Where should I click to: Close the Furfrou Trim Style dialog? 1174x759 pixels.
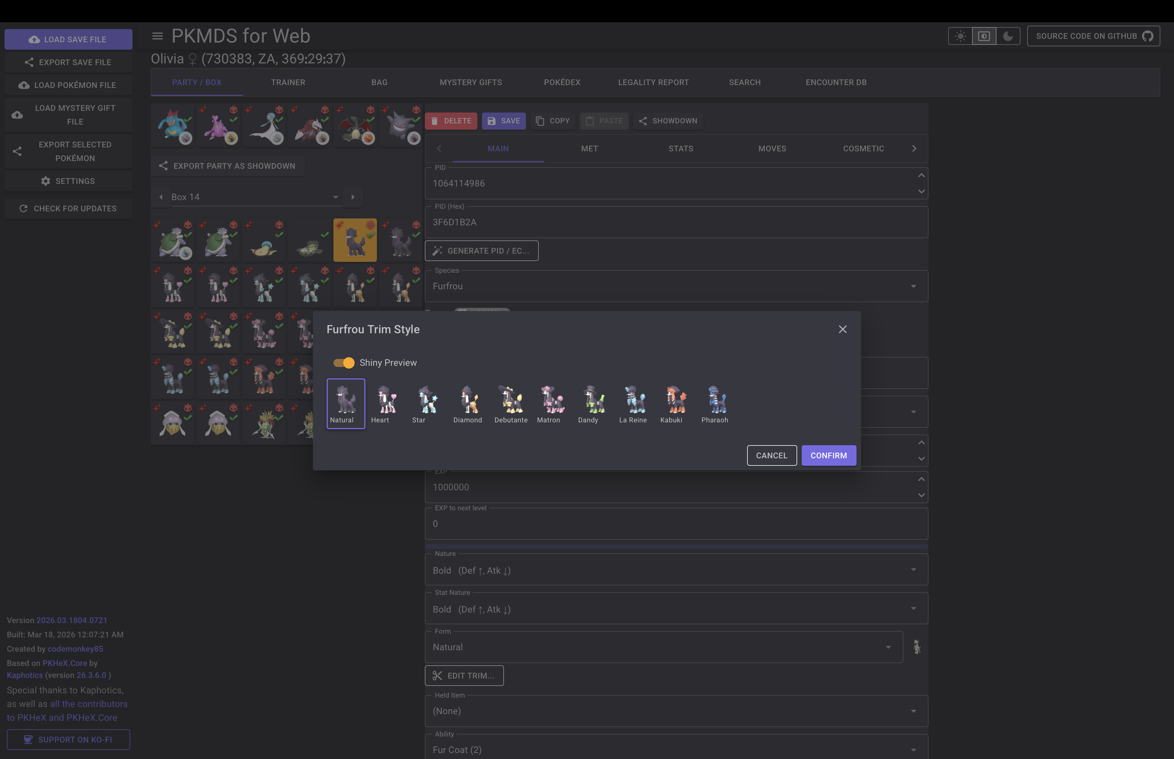843,329
